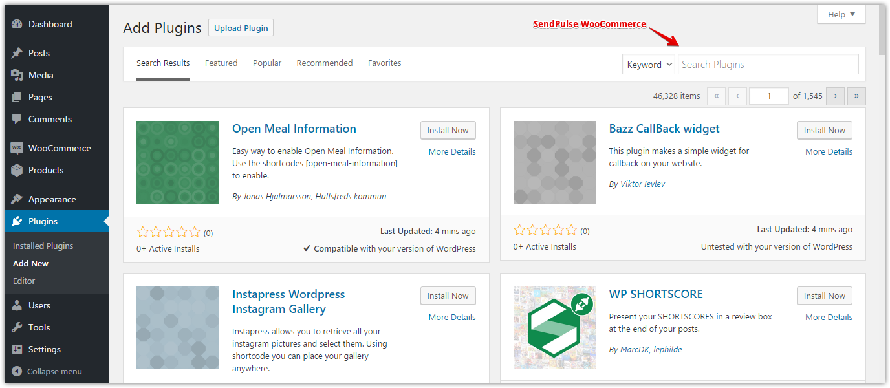The height and width of the screenshot is (388, 890).
Task: Open the Popular plugins tab
Action: coord(267,63)
